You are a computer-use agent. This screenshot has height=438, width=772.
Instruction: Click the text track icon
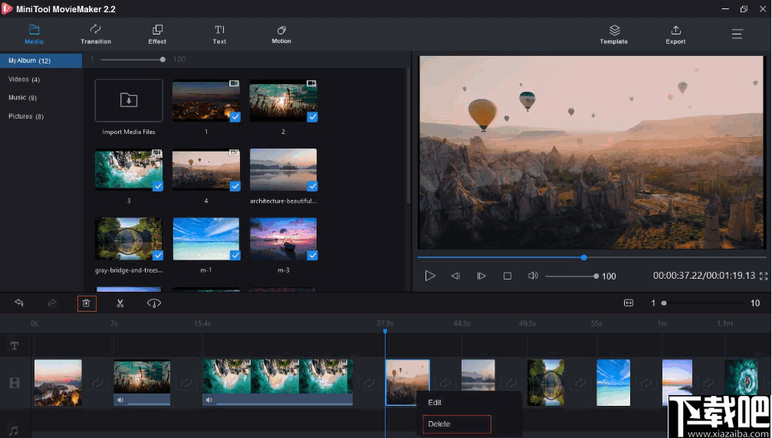click(x=15, y=345)
